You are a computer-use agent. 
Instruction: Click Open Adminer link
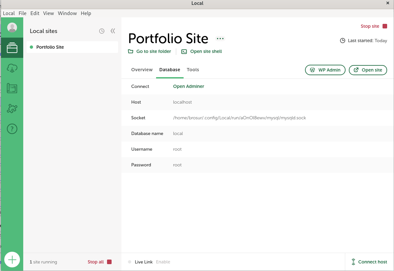[188, 86]
